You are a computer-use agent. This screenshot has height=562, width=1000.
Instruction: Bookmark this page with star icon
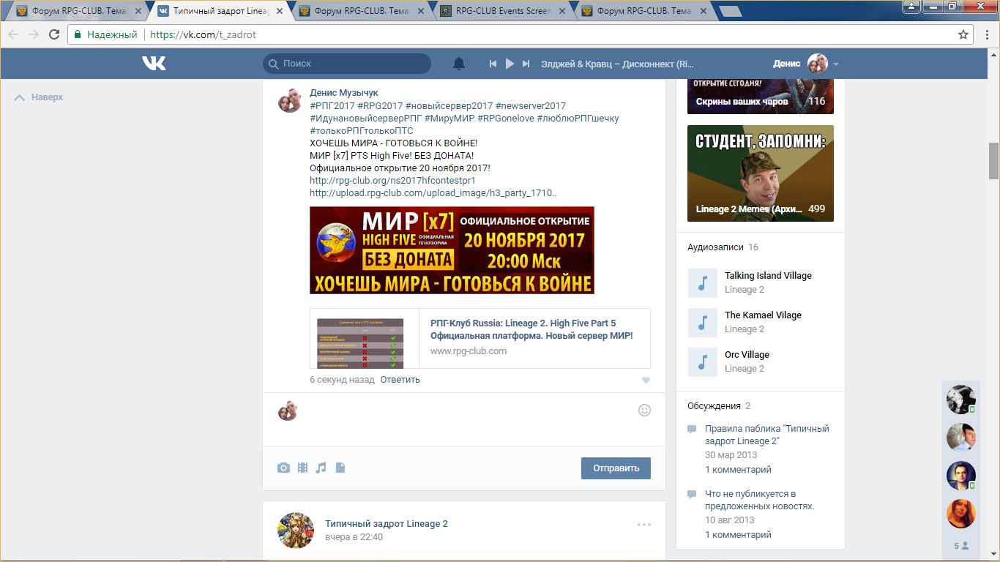[x=963, y=34]
